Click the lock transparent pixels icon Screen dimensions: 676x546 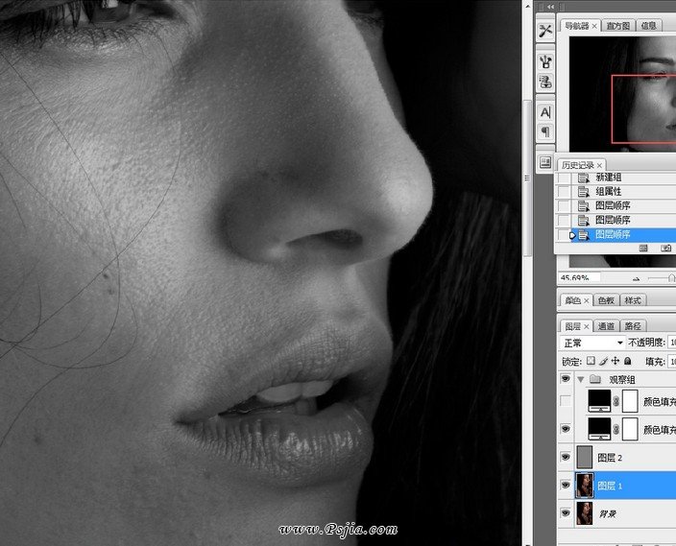pyautogui.click(x=591, y=362)
